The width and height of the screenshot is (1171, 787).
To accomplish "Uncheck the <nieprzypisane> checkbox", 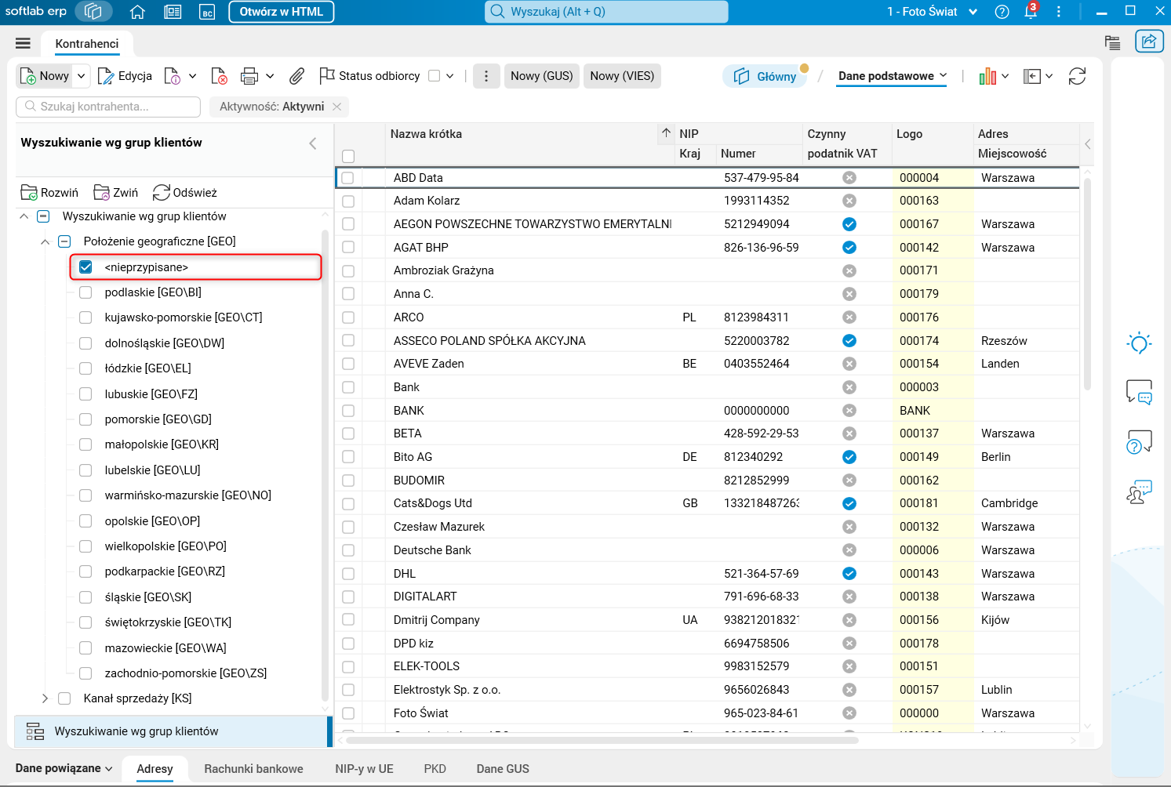I will [x=85, y=267].
